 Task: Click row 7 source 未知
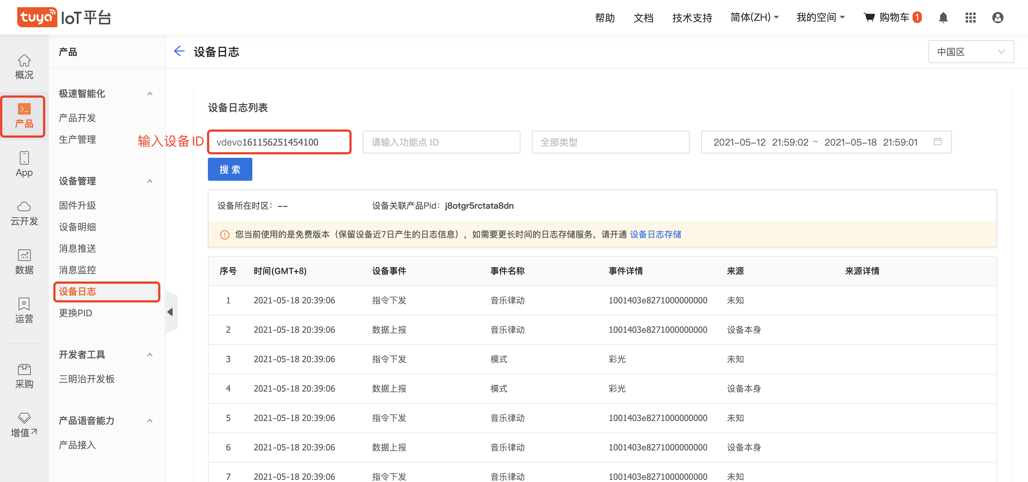tap(735, 476)
